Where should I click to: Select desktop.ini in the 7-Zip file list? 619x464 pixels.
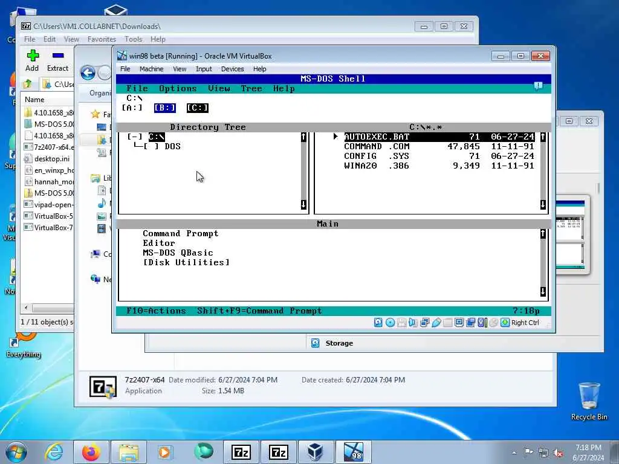point(48,159)
